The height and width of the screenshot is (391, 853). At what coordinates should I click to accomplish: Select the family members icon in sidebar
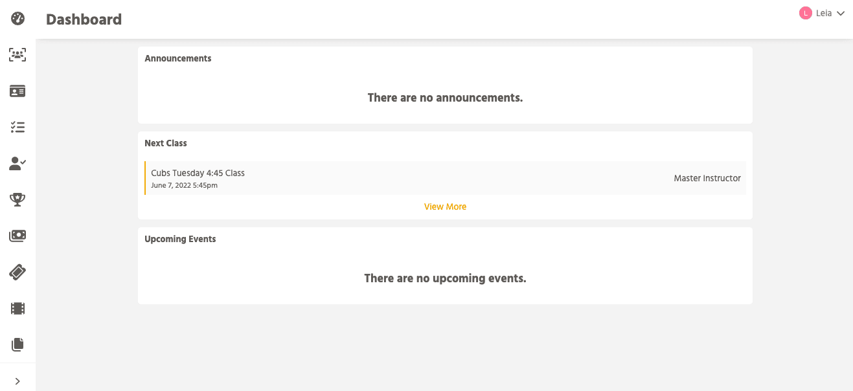17,54
